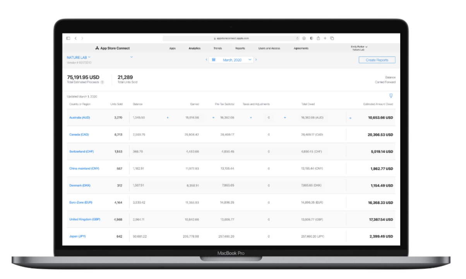Click the 257,460.20 (JPY) total owed

pyautogui.click(x=312, y=236)
